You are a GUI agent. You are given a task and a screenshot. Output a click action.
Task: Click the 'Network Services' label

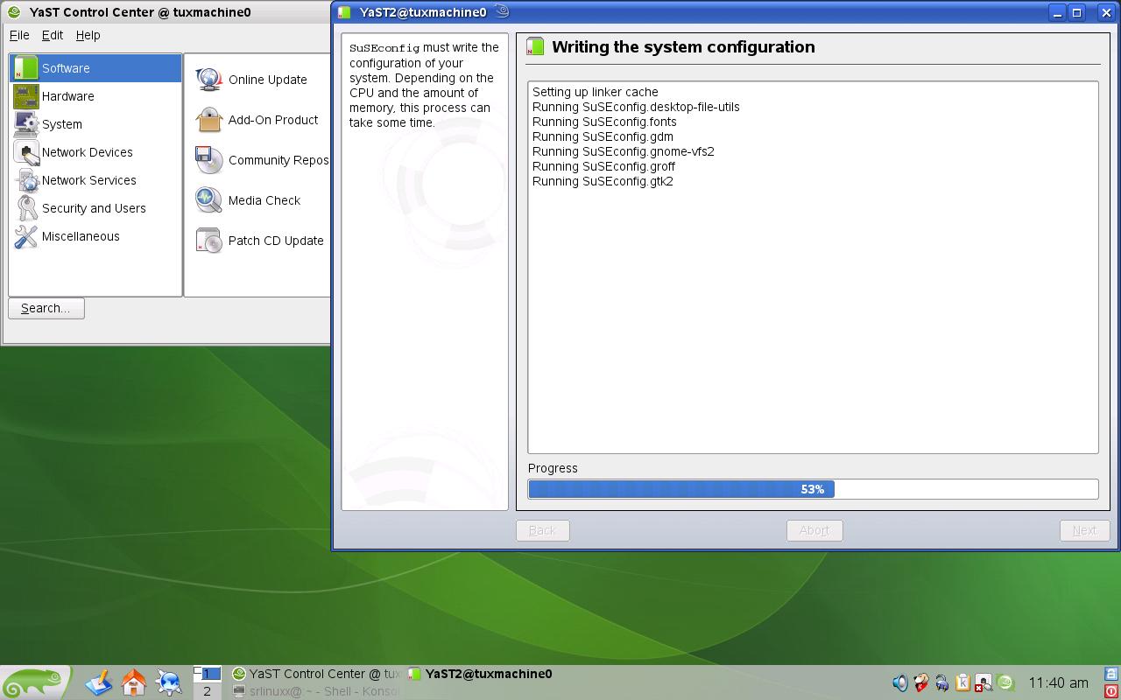click(89, 180)
